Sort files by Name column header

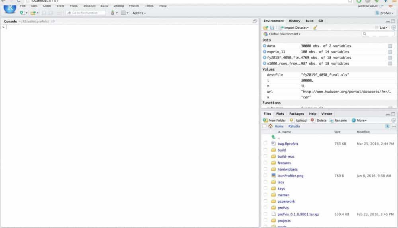click(286, 132)
